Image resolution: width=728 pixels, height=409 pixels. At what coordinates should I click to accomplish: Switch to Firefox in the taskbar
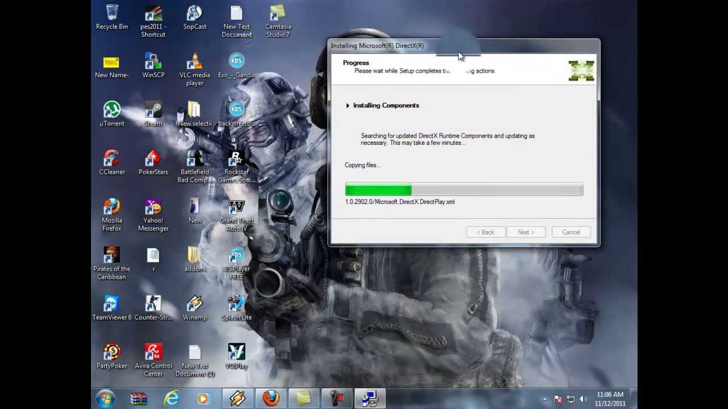pyautogui.click(x=270, y=399)
